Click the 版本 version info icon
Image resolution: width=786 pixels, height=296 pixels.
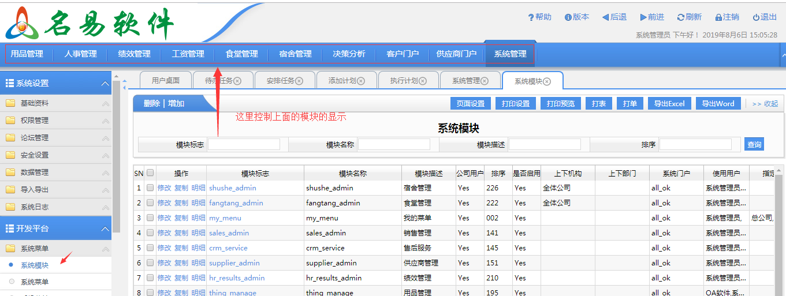coord(568,17)
